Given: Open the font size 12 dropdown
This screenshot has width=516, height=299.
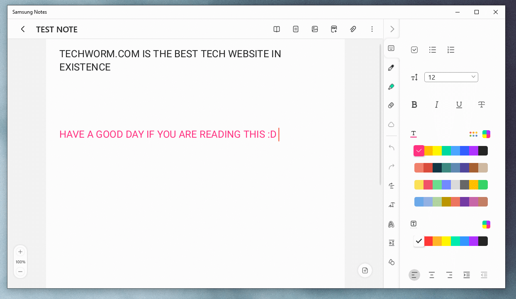Looking at the screenshot, I should pyautogui.click(x=451, y=77).
